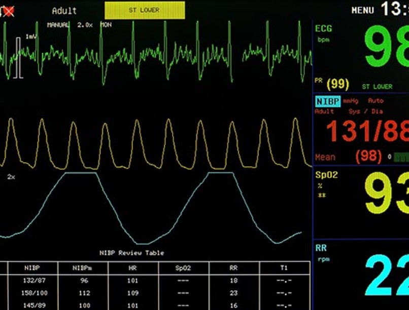
Task: Toggle the NIBP Auto mode
Action: (376, 101)
